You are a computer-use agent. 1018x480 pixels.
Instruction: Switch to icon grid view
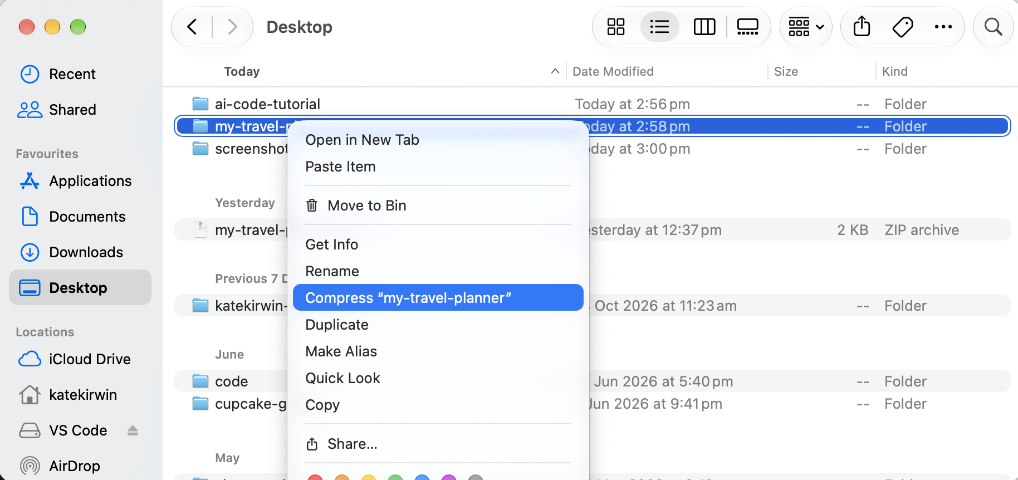click(x=616, y=27)
